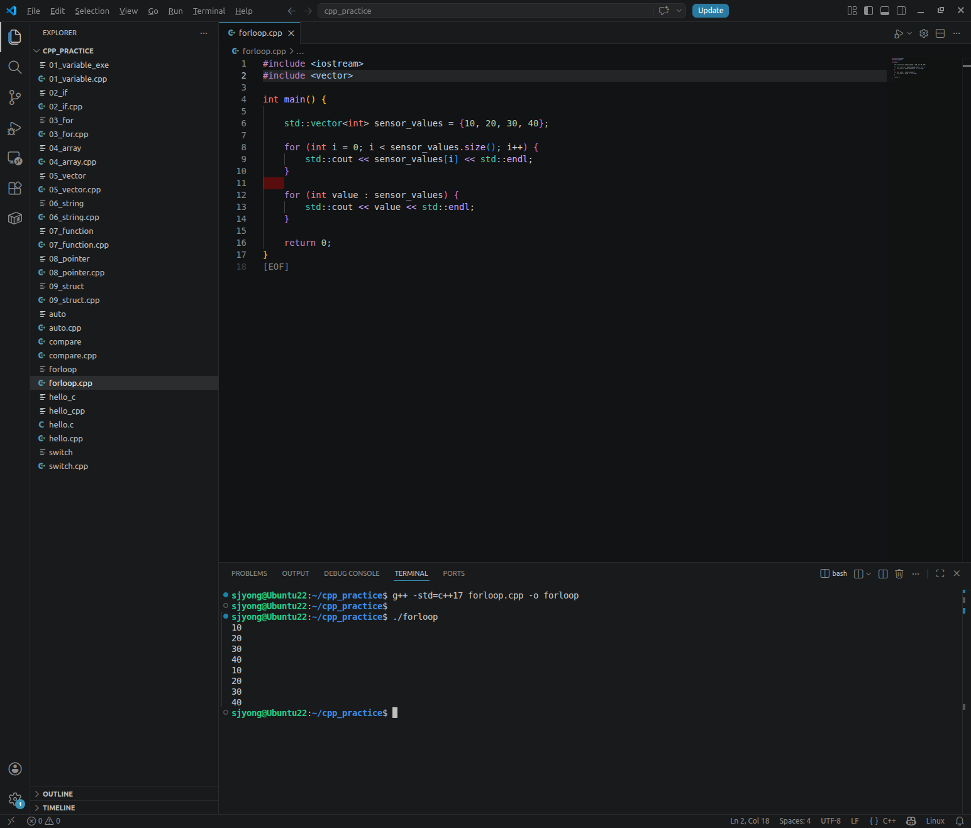
Task: Open the Explorer view in activity bar
Action: click(x=15, y=37)
